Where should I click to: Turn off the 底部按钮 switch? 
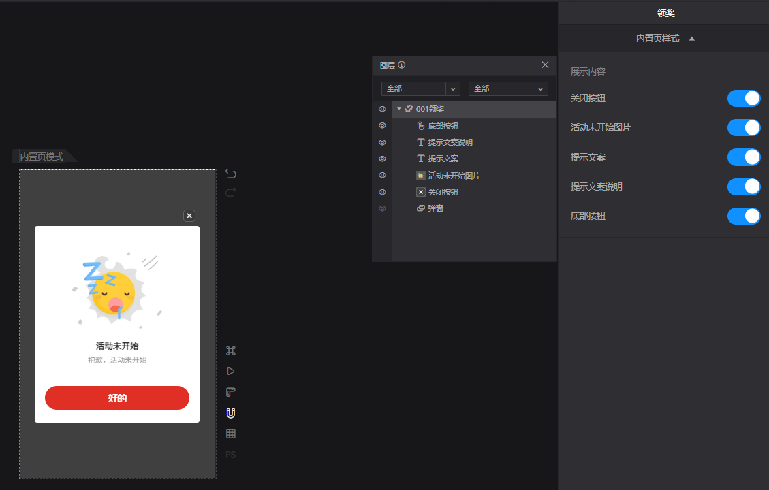coord(744,216)
